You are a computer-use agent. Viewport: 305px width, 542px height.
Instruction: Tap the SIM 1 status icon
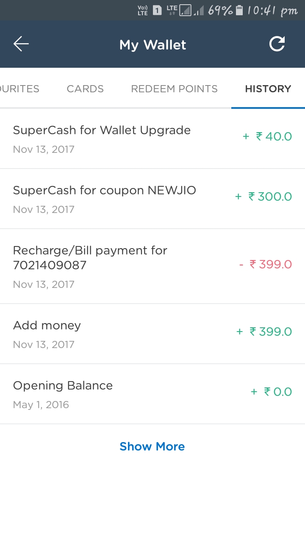point(157,10)
